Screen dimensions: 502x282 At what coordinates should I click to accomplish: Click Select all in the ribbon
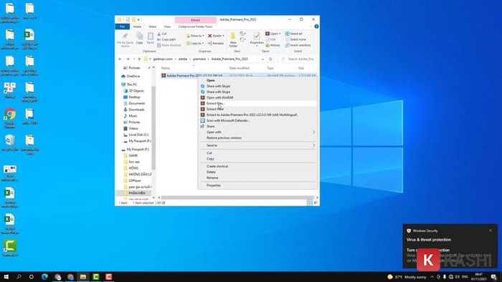[x=293, y=34]
